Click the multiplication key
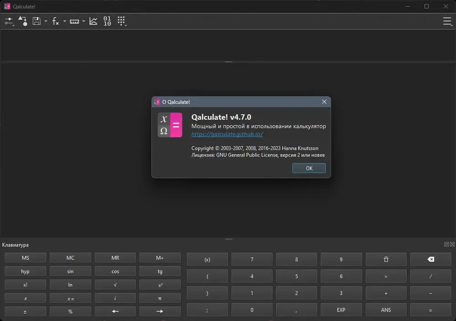Image resolution: width=456 pixels, height=321 pixels. coord(386,276)
